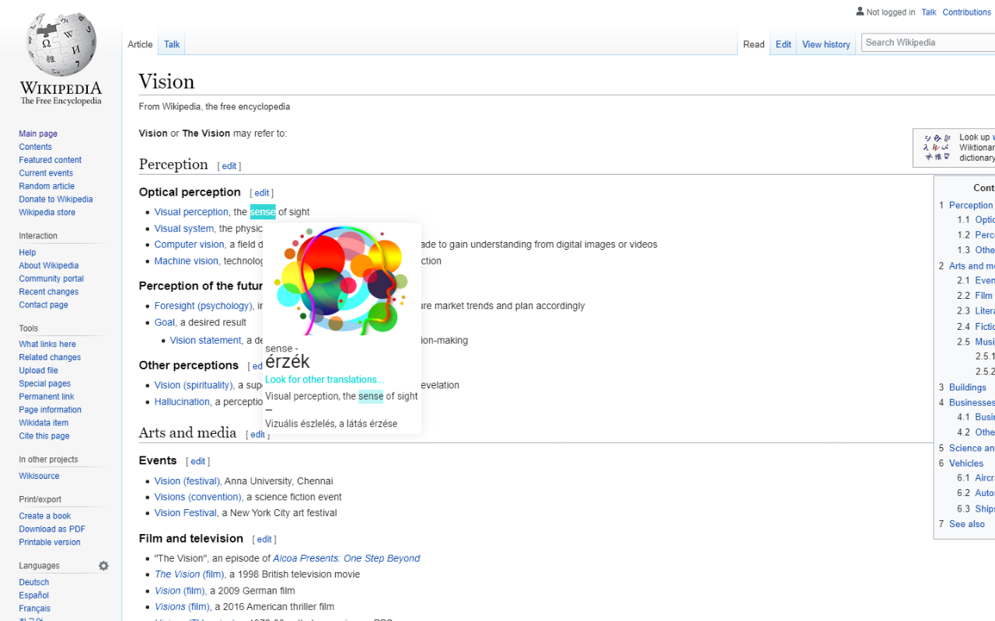This screenshot has width=995, height=621.
Task: Open Vision (spirituality) link
Action: pos(193,385)
